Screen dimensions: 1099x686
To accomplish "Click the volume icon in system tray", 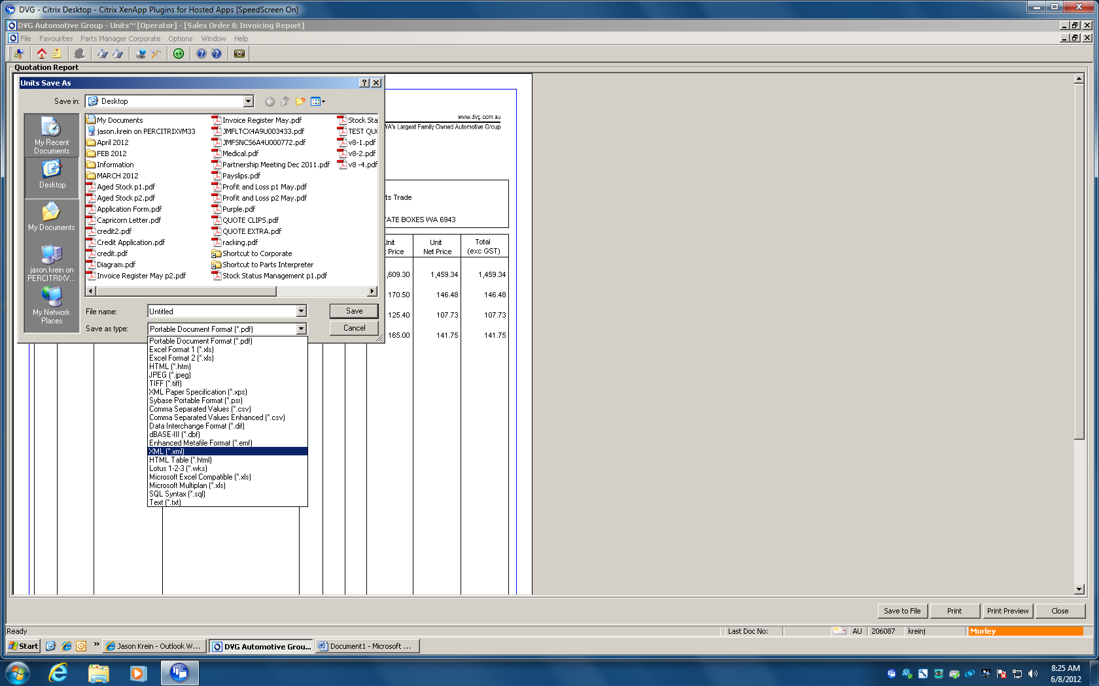I will [1033, 674].
